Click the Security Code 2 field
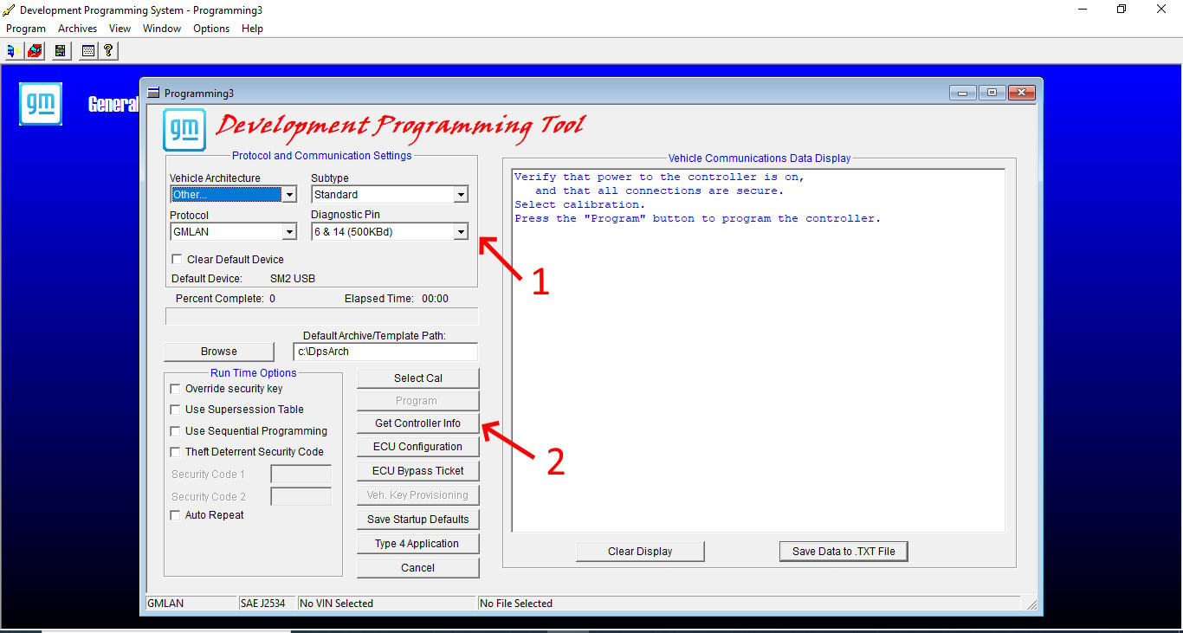The image size is (1183, 633). [301, 497]
